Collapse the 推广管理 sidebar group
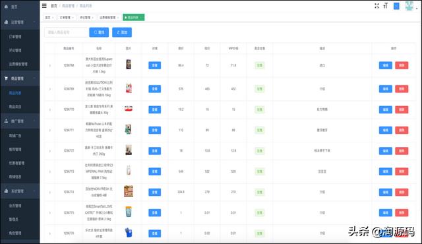Screen dimensions: 422x244 coord(20,121)
